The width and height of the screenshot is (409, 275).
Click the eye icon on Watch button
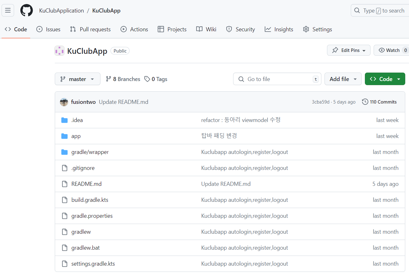coord(381,50)
